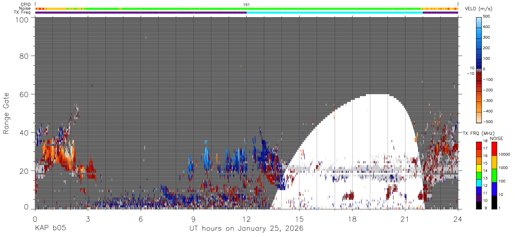Click the 18 hour tick label
Screen dimensions: 515x237
click(352, 219)
